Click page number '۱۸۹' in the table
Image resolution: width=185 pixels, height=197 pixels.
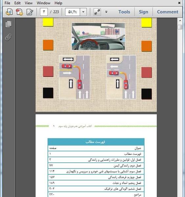tap(52, 183)
